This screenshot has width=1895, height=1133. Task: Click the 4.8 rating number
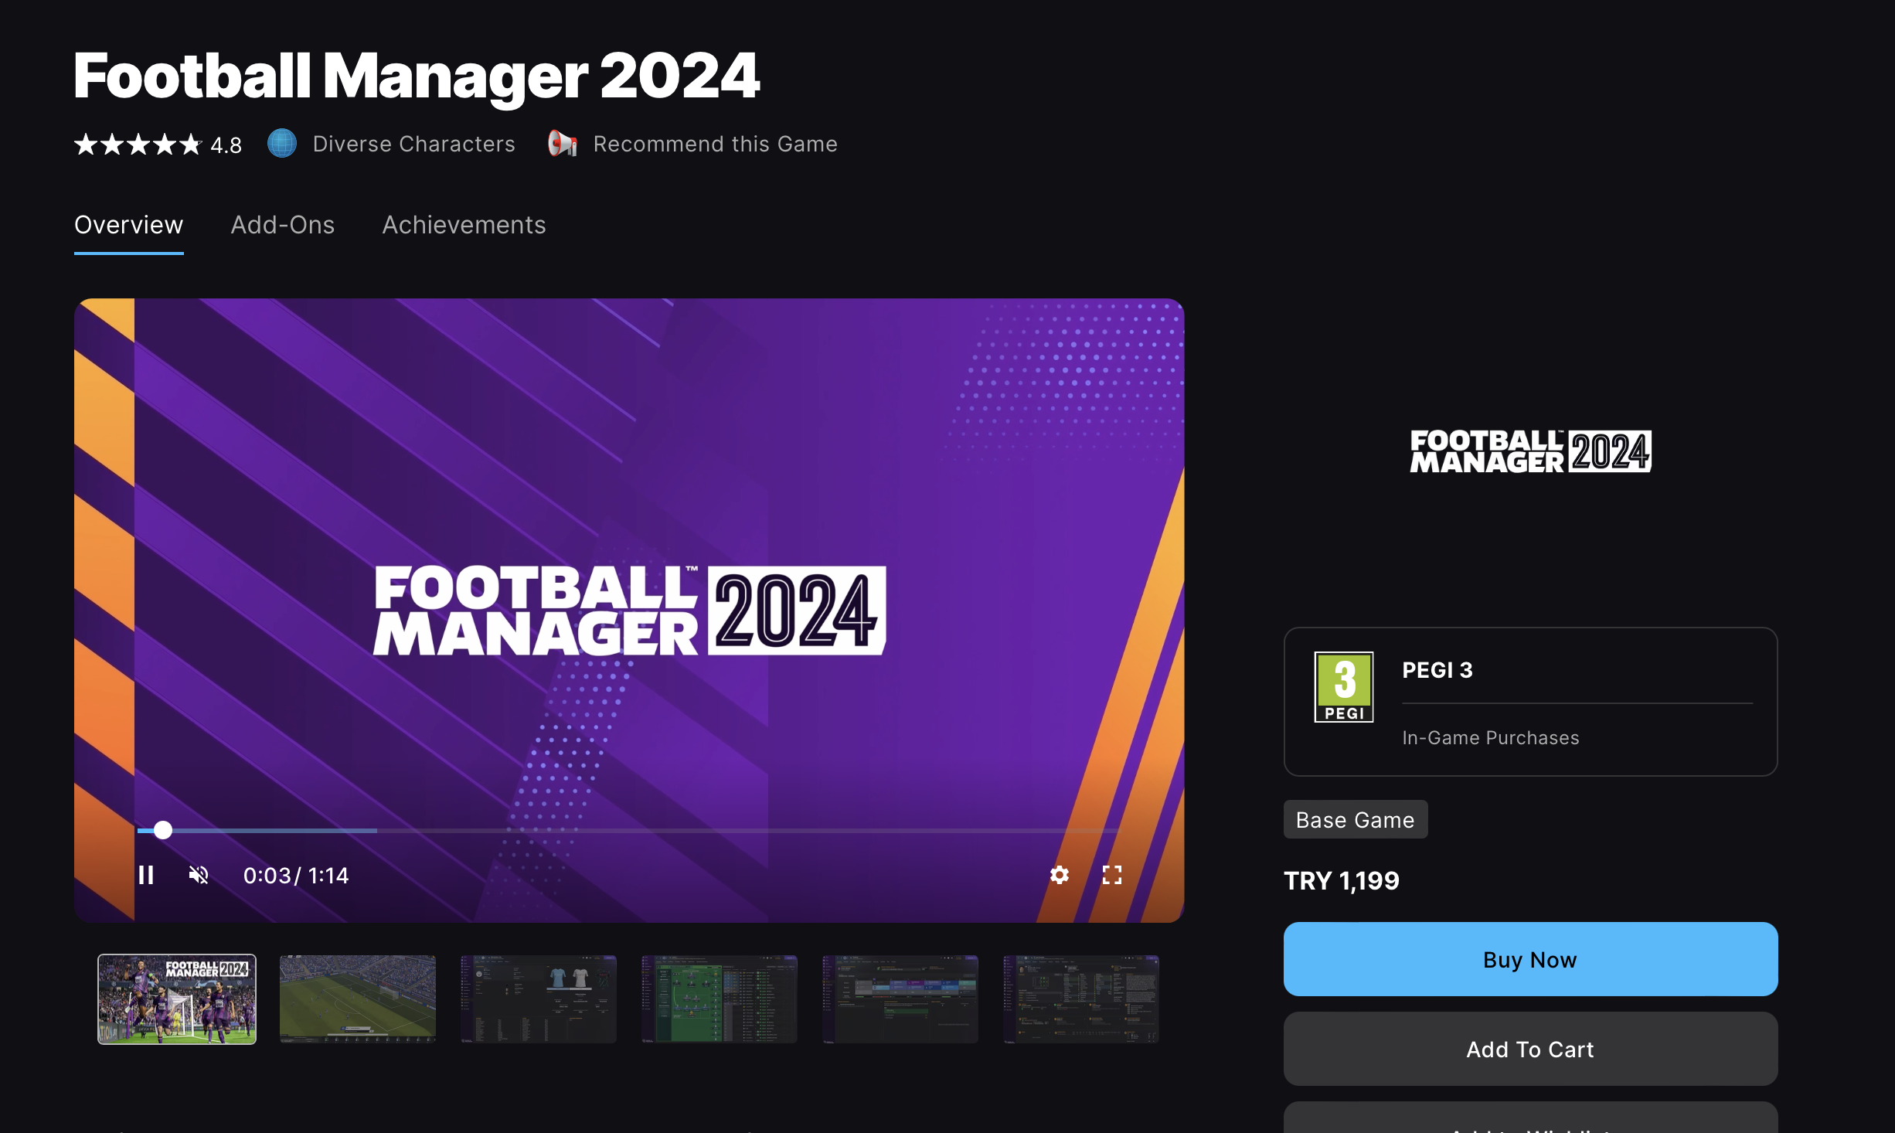pyautogui.click(x=226, y=145)
